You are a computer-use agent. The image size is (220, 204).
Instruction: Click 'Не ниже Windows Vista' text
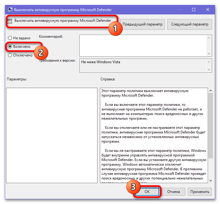101,62
